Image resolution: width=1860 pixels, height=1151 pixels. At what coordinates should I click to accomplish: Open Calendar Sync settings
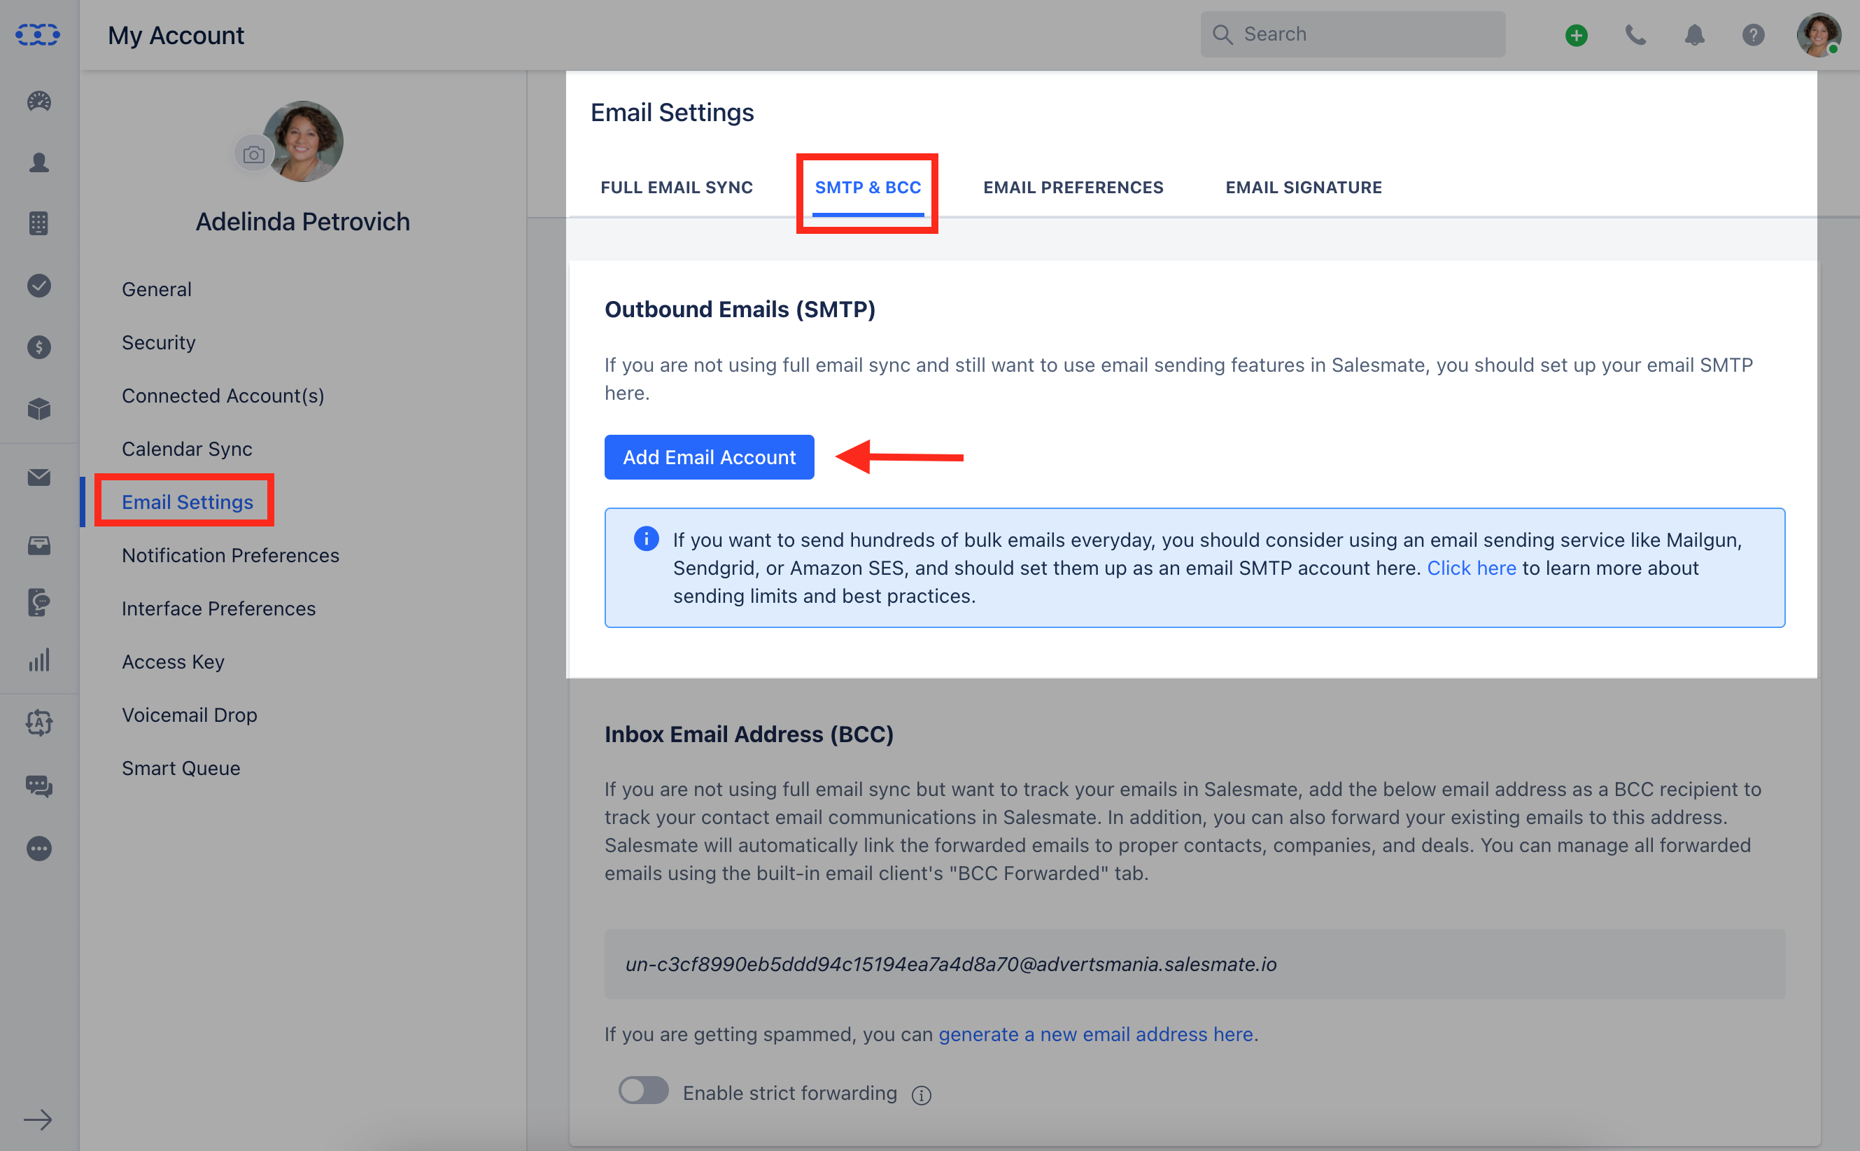coord(187,449)
